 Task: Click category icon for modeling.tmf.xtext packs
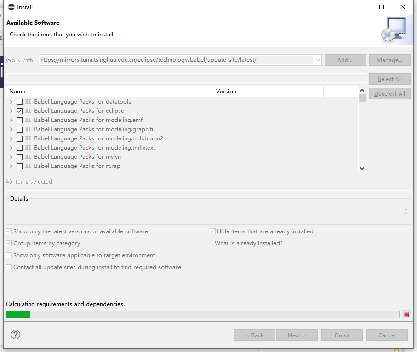[28, 147]
